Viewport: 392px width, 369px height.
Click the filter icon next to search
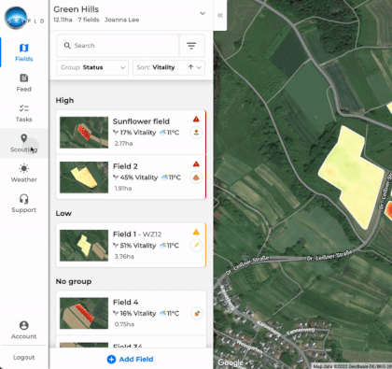coord(191,46)
